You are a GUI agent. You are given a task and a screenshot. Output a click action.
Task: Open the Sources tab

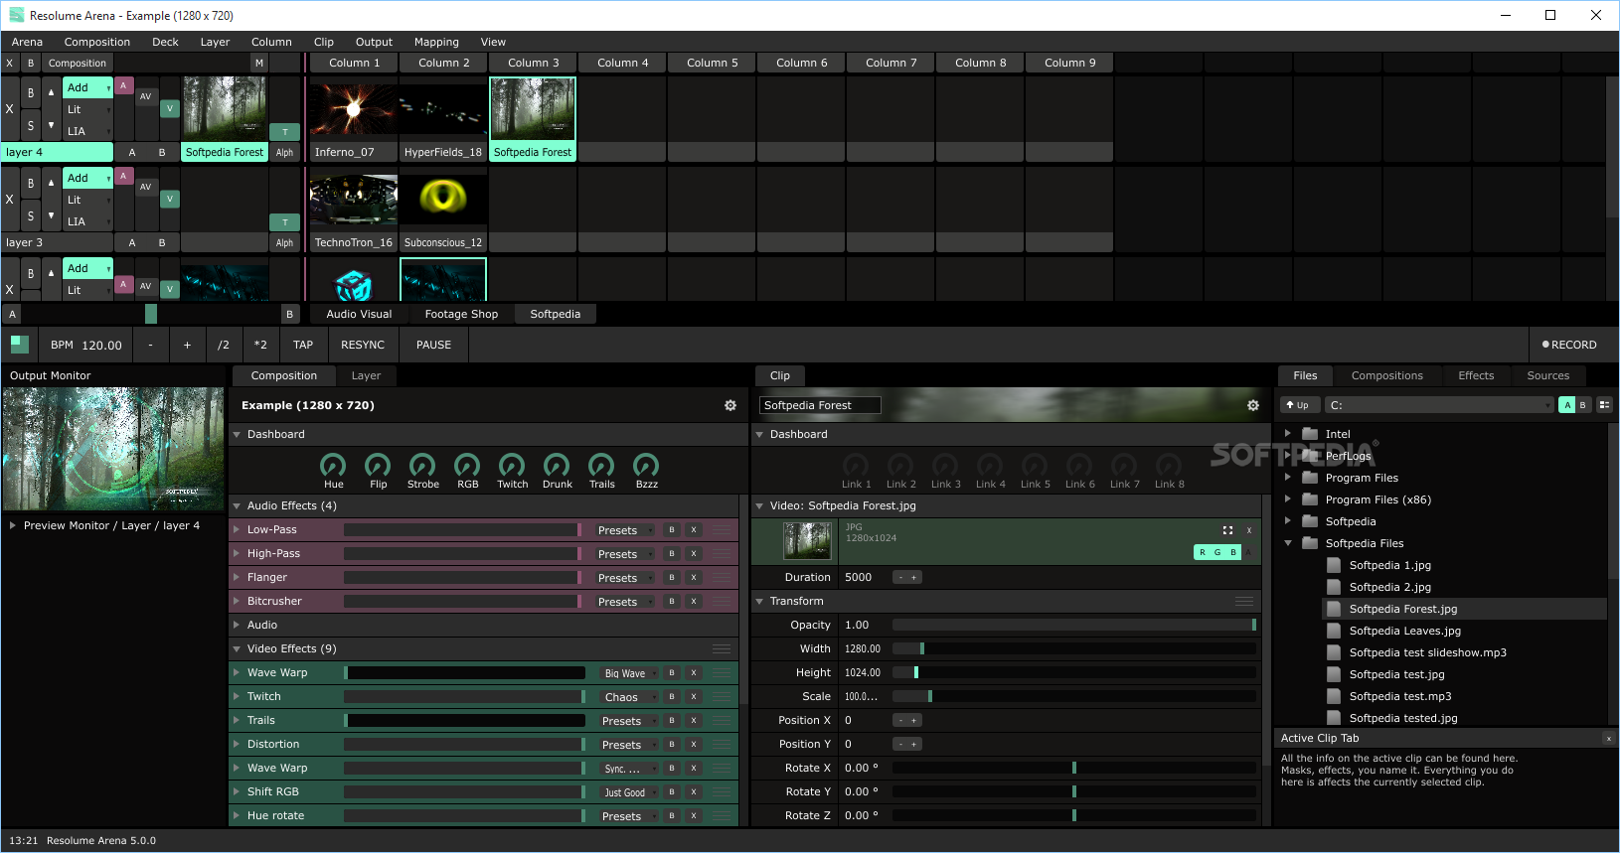pyautogui.click(x=1548, y=375)
